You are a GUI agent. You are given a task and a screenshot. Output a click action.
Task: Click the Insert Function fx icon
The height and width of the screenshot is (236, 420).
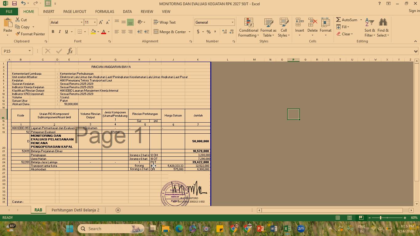pyautogui.click(x=70, y=51)
